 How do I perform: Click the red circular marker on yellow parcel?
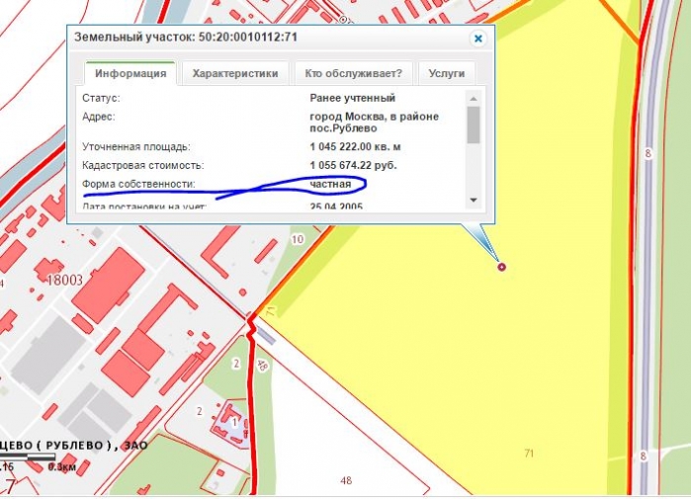click(501, 267)
